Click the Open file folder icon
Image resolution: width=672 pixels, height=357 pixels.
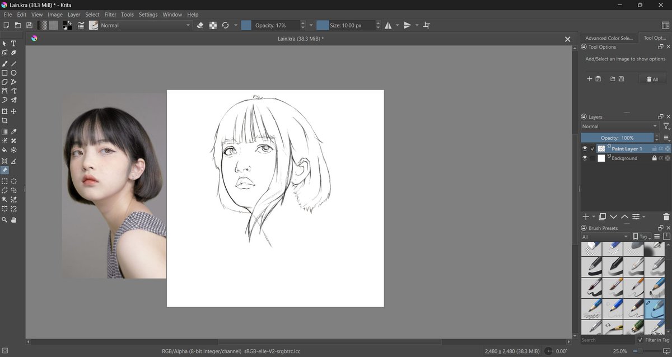point(18,25)
